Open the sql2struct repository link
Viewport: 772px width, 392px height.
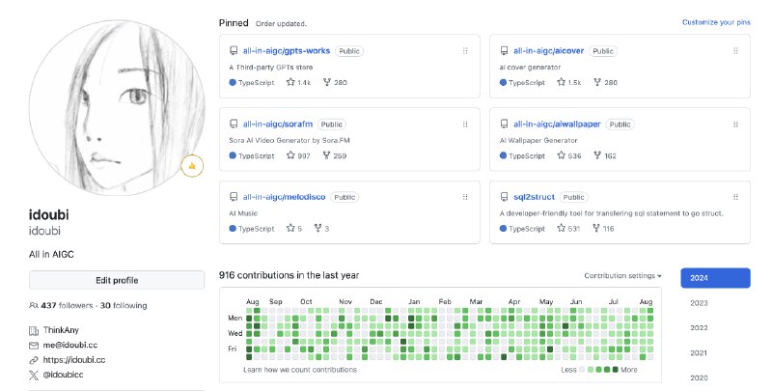coord(534,197)
